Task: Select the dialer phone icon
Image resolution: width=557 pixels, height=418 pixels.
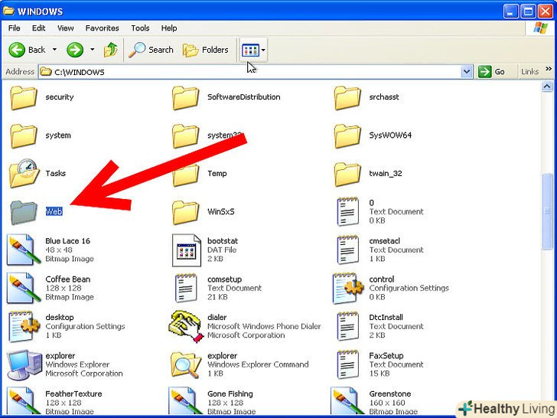Action: click(187, 326)
